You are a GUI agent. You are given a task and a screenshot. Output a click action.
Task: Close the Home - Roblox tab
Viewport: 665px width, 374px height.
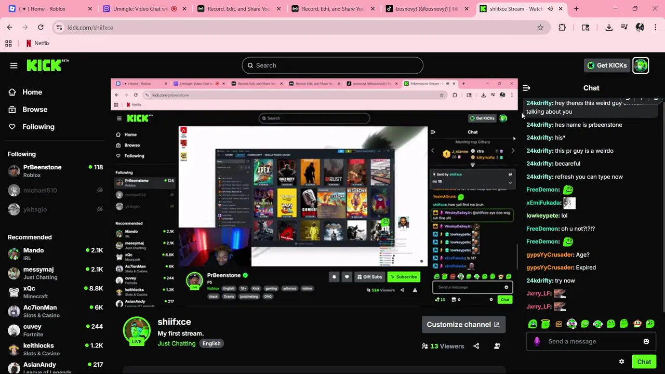(x=90, y=9)
